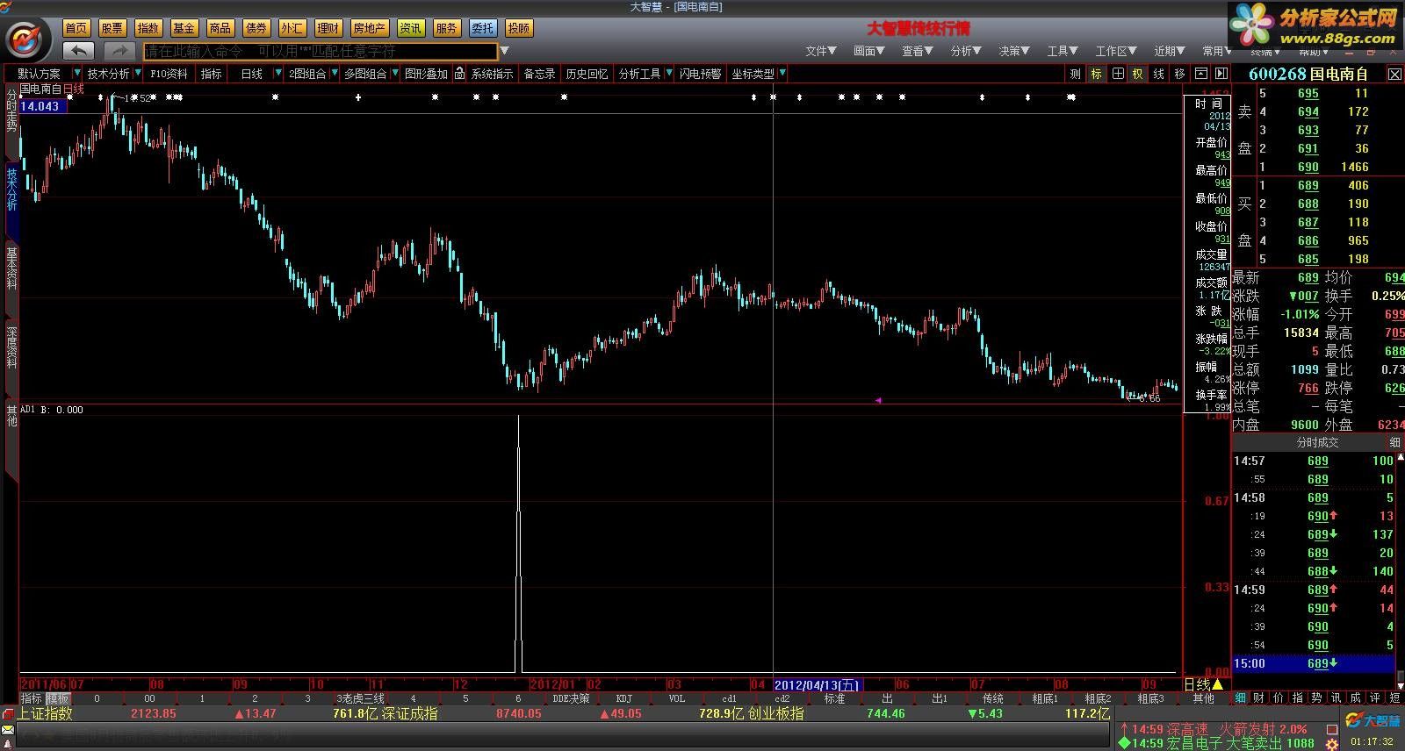Select the VOL indicator tab
Image resolution: width=1405 pixels, height=751 pixels.
(x=676, y=698)
